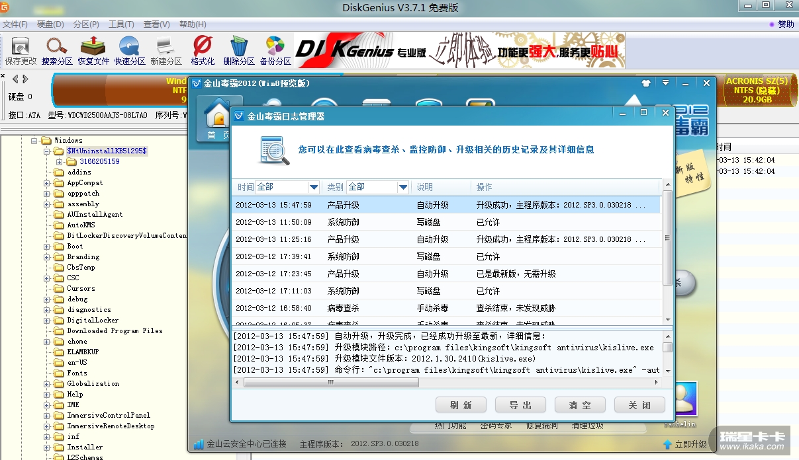Collapse $NtUninstallKB51295$ tree node
799x460 pixels.
(x=47, y=151)
